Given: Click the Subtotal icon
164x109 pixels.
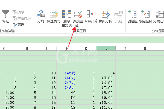Looking at the screenshot, I should pos(160,14).
